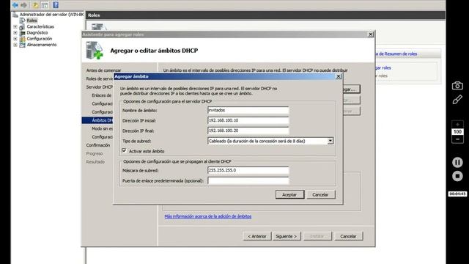Click the Dirección IP inicial field

(248, 120)
